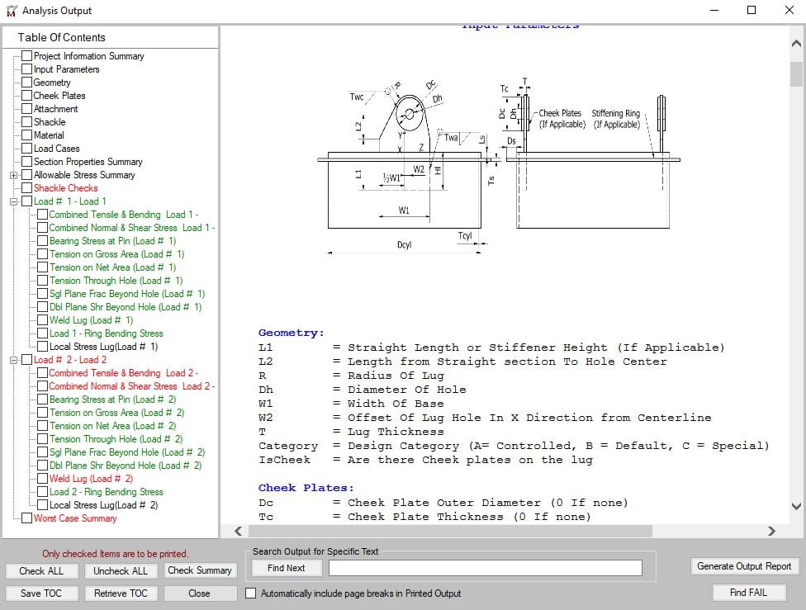The width and height of the screenshot is (806, 610).
Task: Click the horizontal scrollbar right arrow
Action: (771, 532)
